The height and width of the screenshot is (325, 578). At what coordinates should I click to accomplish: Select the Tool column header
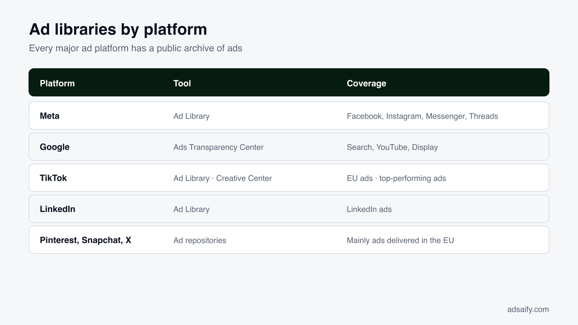pos(182,83)
